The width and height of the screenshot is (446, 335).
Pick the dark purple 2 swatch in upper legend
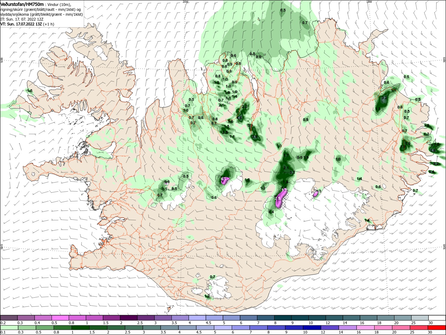(x=129, y=318)
